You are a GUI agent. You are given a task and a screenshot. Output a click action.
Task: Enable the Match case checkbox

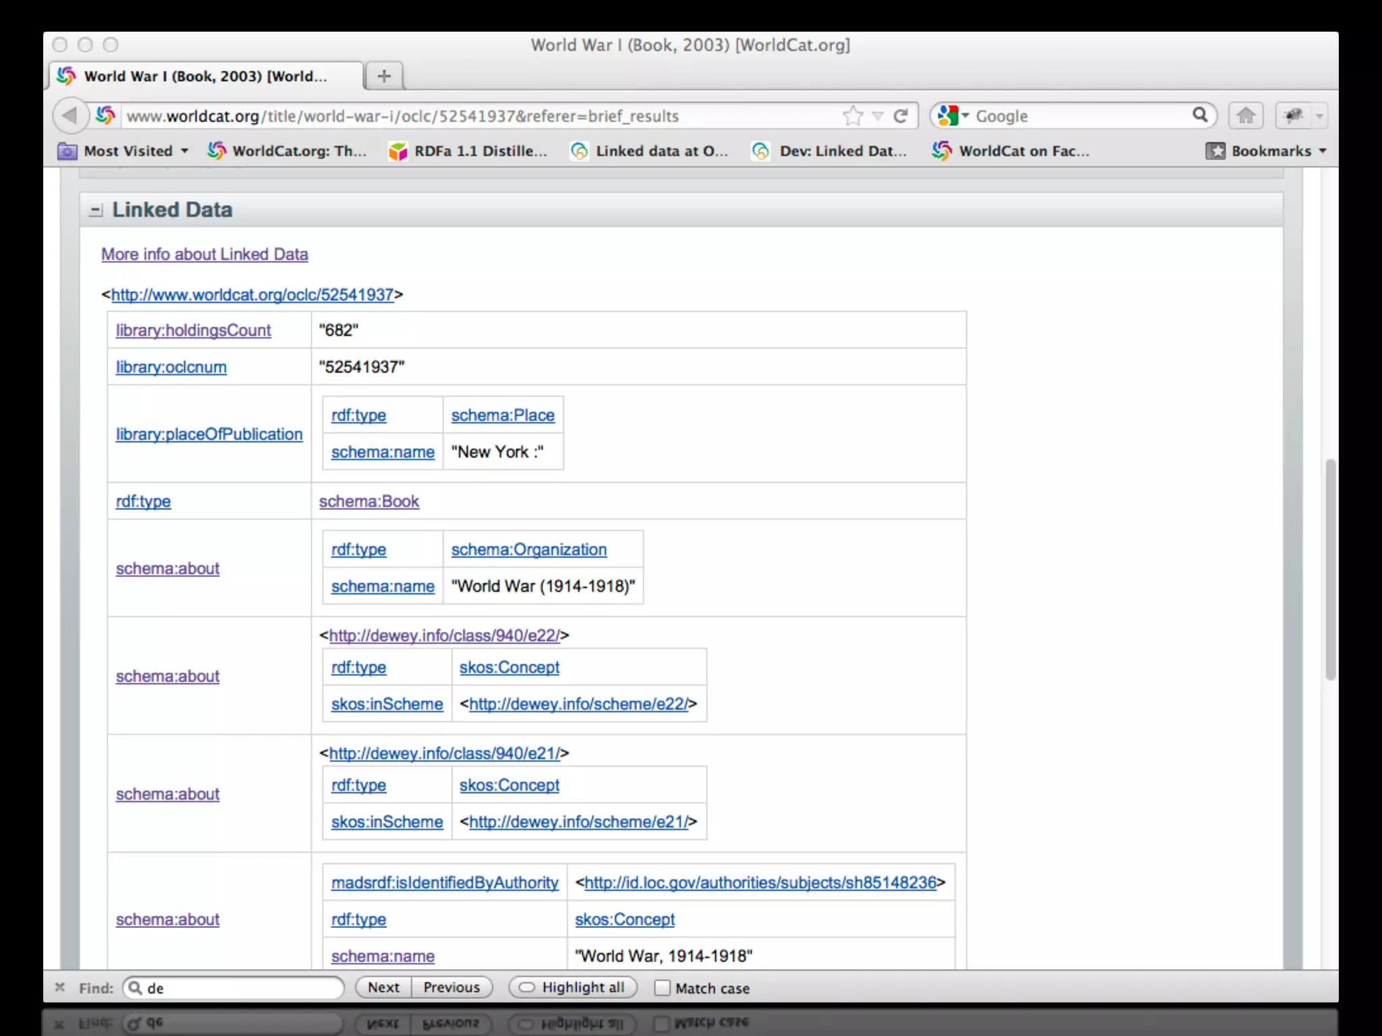[x=663, y=988]
